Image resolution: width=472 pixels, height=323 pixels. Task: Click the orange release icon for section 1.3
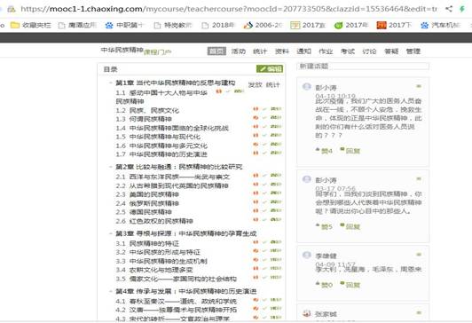point(256,118)
